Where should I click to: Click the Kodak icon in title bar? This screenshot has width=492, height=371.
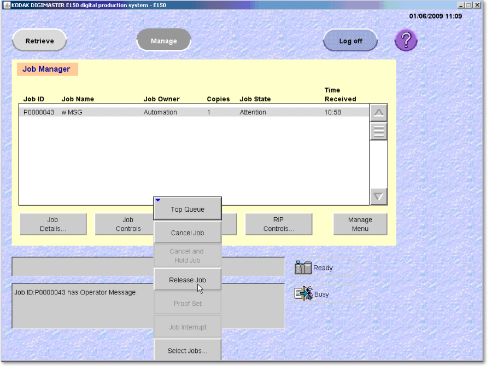pos(6,5)
